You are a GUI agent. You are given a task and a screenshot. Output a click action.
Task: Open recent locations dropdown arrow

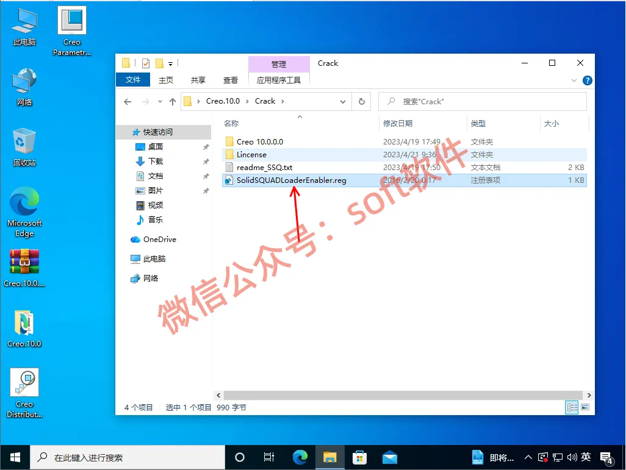tap(160, 102)
